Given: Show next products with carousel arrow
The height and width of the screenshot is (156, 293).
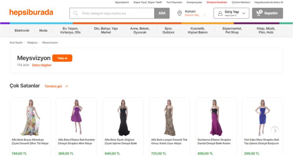Looking at the screenshot, I should [x=275, y=130].
